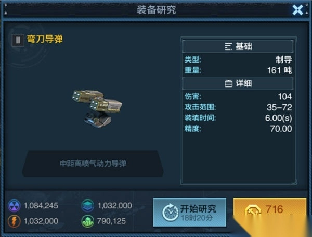Select the 攻击范围 35-72 stat row
312x237 pixels.
click(x=238, y=107)
